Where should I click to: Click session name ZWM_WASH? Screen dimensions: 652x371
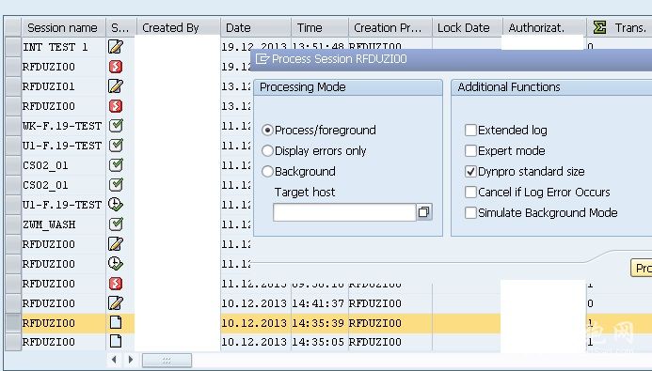pos(49,224)
